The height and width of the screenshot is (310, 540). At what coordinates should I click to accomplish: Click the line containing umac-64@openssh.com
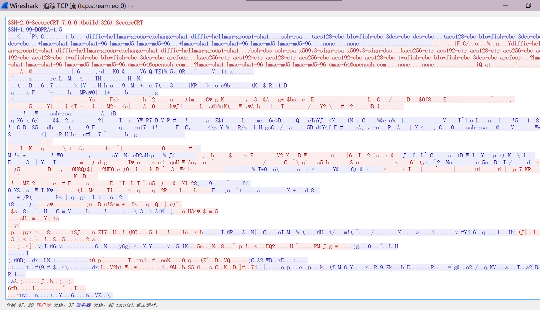(160, 65)
